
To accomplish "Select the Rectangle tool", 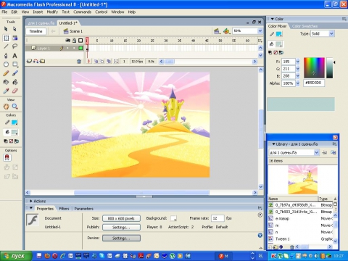I will point(15,65).
